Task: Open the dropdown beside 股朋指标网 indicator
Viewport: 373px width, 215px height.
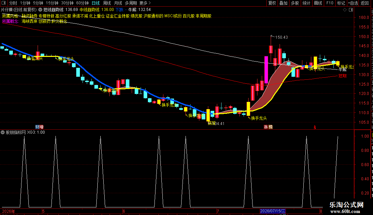Action: (3, 132)
